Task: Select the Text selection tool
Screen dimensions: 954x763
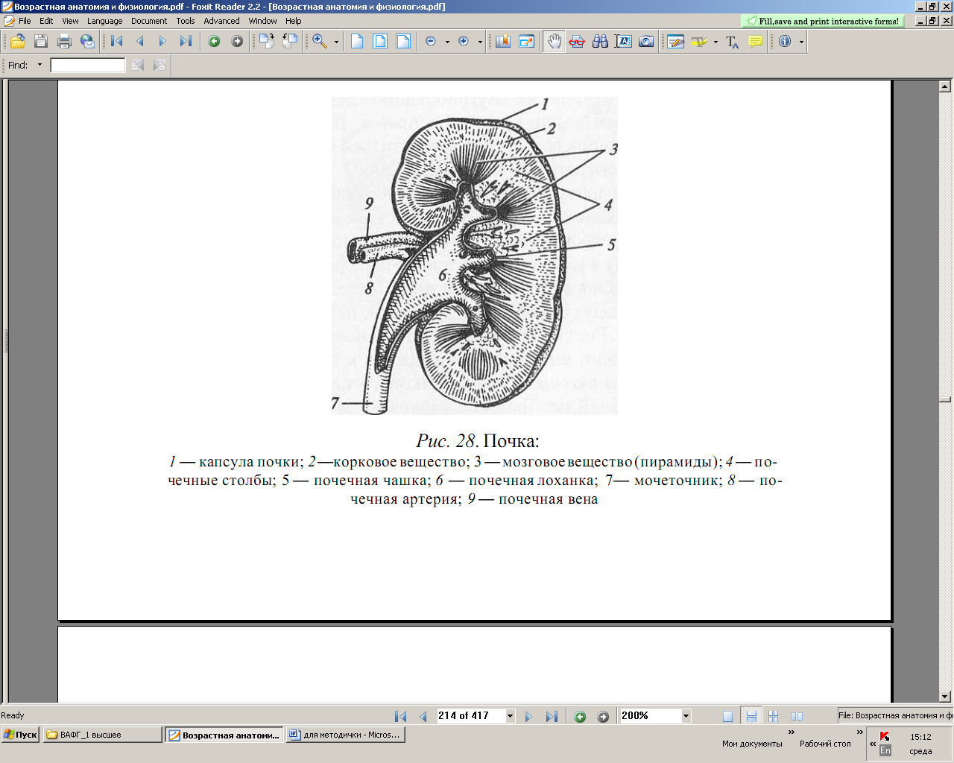Action: pyautogui.click(x=623, y=42)
